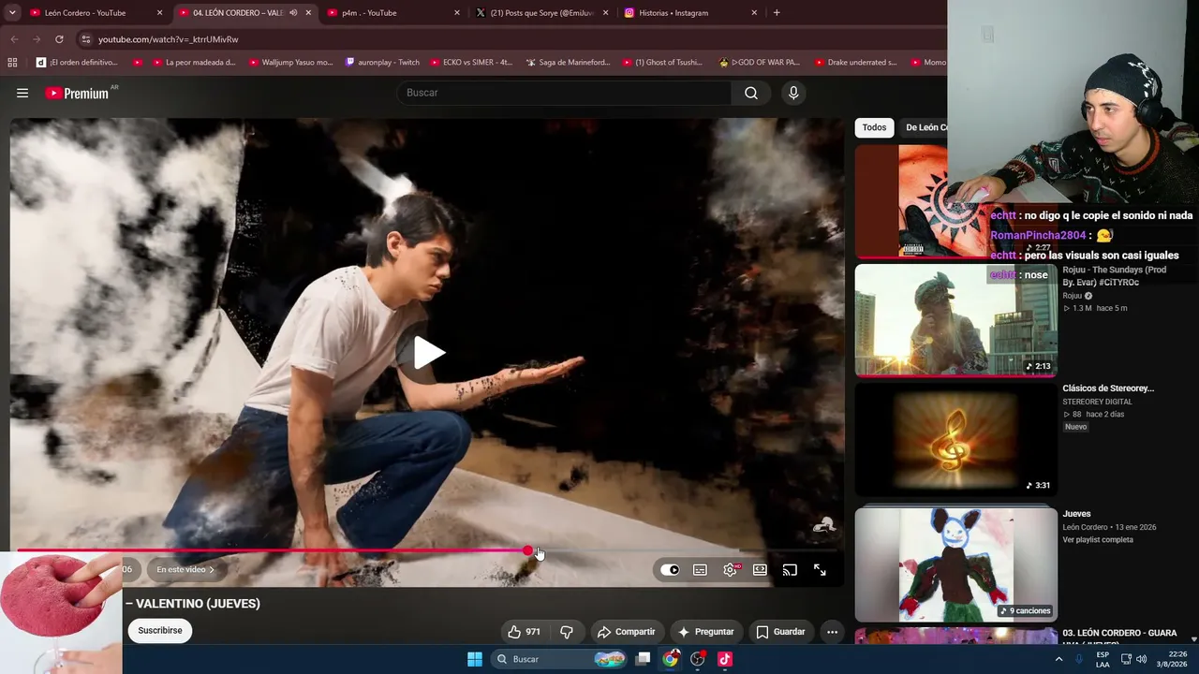Like the video with 971 likes
The image size is (1199, 674).
[524, 632]
